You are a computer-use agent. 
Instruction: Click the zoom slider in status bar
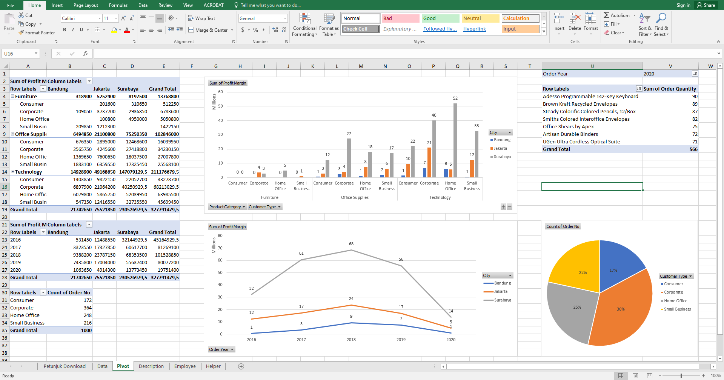[681, 376]
